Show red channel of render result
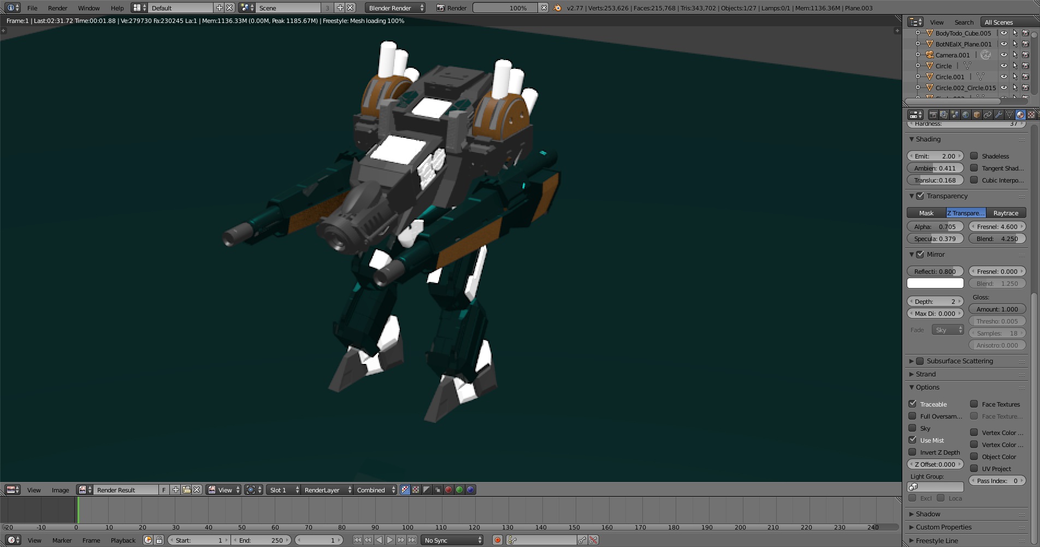The image size is (1040, 547). tap(448, 490)
